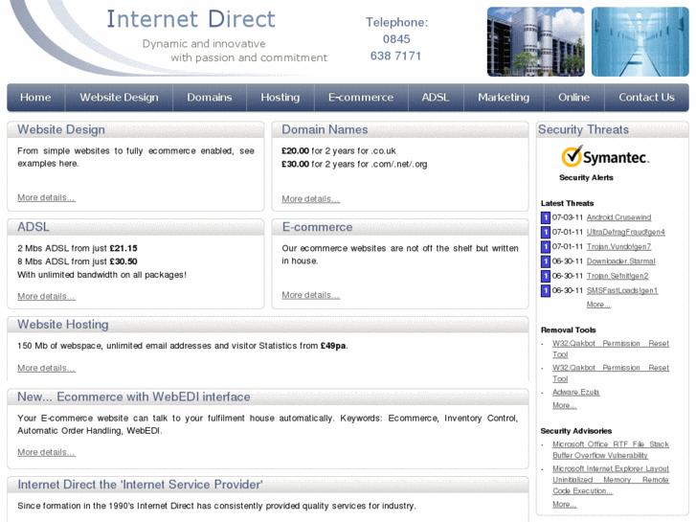Open the UltraDefragFraud!gen4 threat link
The height and width of the screenshot is (522, 696).
pyautogui.click(x=625, y=232)
